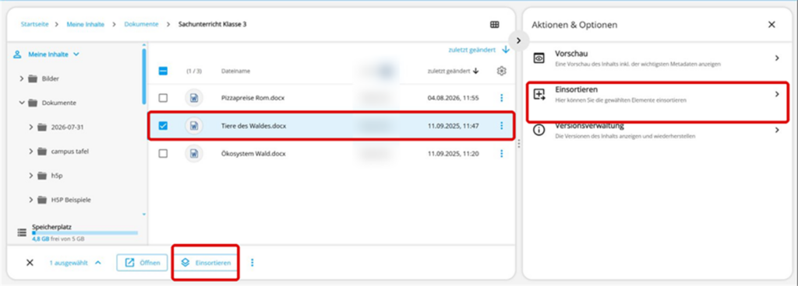Toggle select-all checkbox in header

[163, 71]
